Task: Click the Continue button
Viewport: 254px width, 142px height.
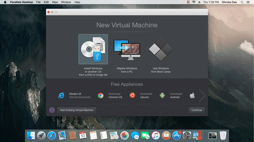Action: (197, 110)
